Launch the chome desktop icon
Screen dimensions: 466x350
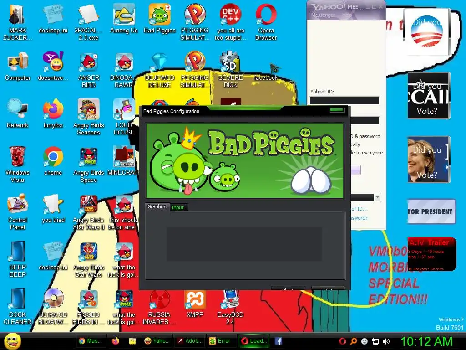(53, 161)
